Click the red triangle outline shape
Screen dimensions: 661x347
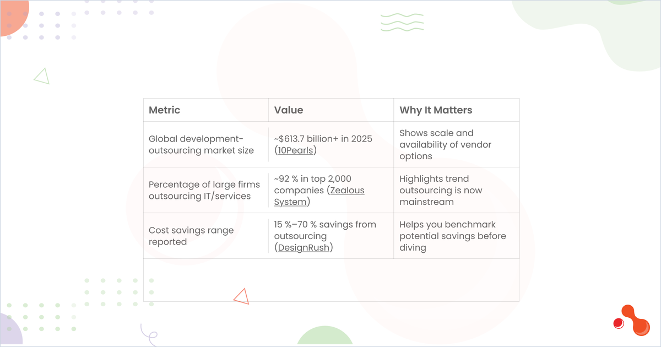[241, 296]
